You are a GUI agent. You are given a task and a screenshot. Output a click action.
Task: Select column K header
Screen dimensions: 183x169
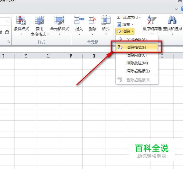pos(26,56)
